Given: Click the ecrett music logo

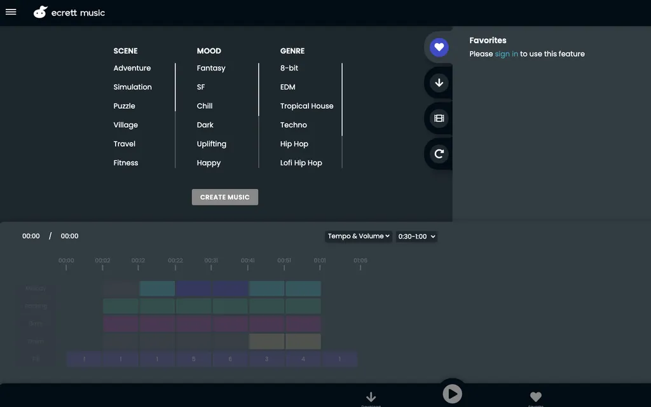Looking at the screenshot, I should (69, 12).
